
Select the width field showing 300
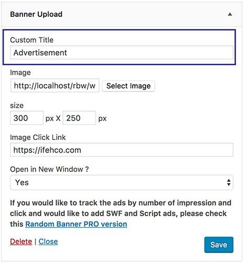point(27,118)
